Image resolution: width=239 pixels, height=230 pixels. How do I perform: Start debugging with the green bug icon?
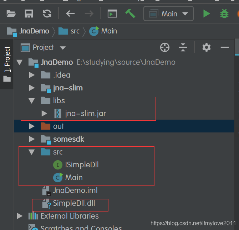pyautogui.click(x=224, y=14)
